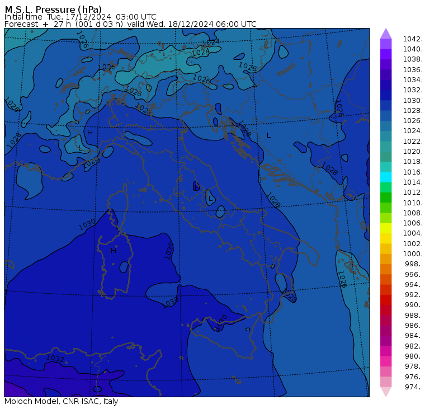425x409 pixels.
Task: Click the legend value "1006."
Action: tap(413, 223)
